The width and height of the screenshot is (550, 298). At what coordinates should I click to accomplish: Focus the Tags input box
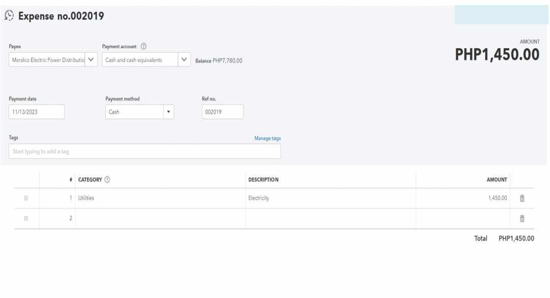pos(145,151)
